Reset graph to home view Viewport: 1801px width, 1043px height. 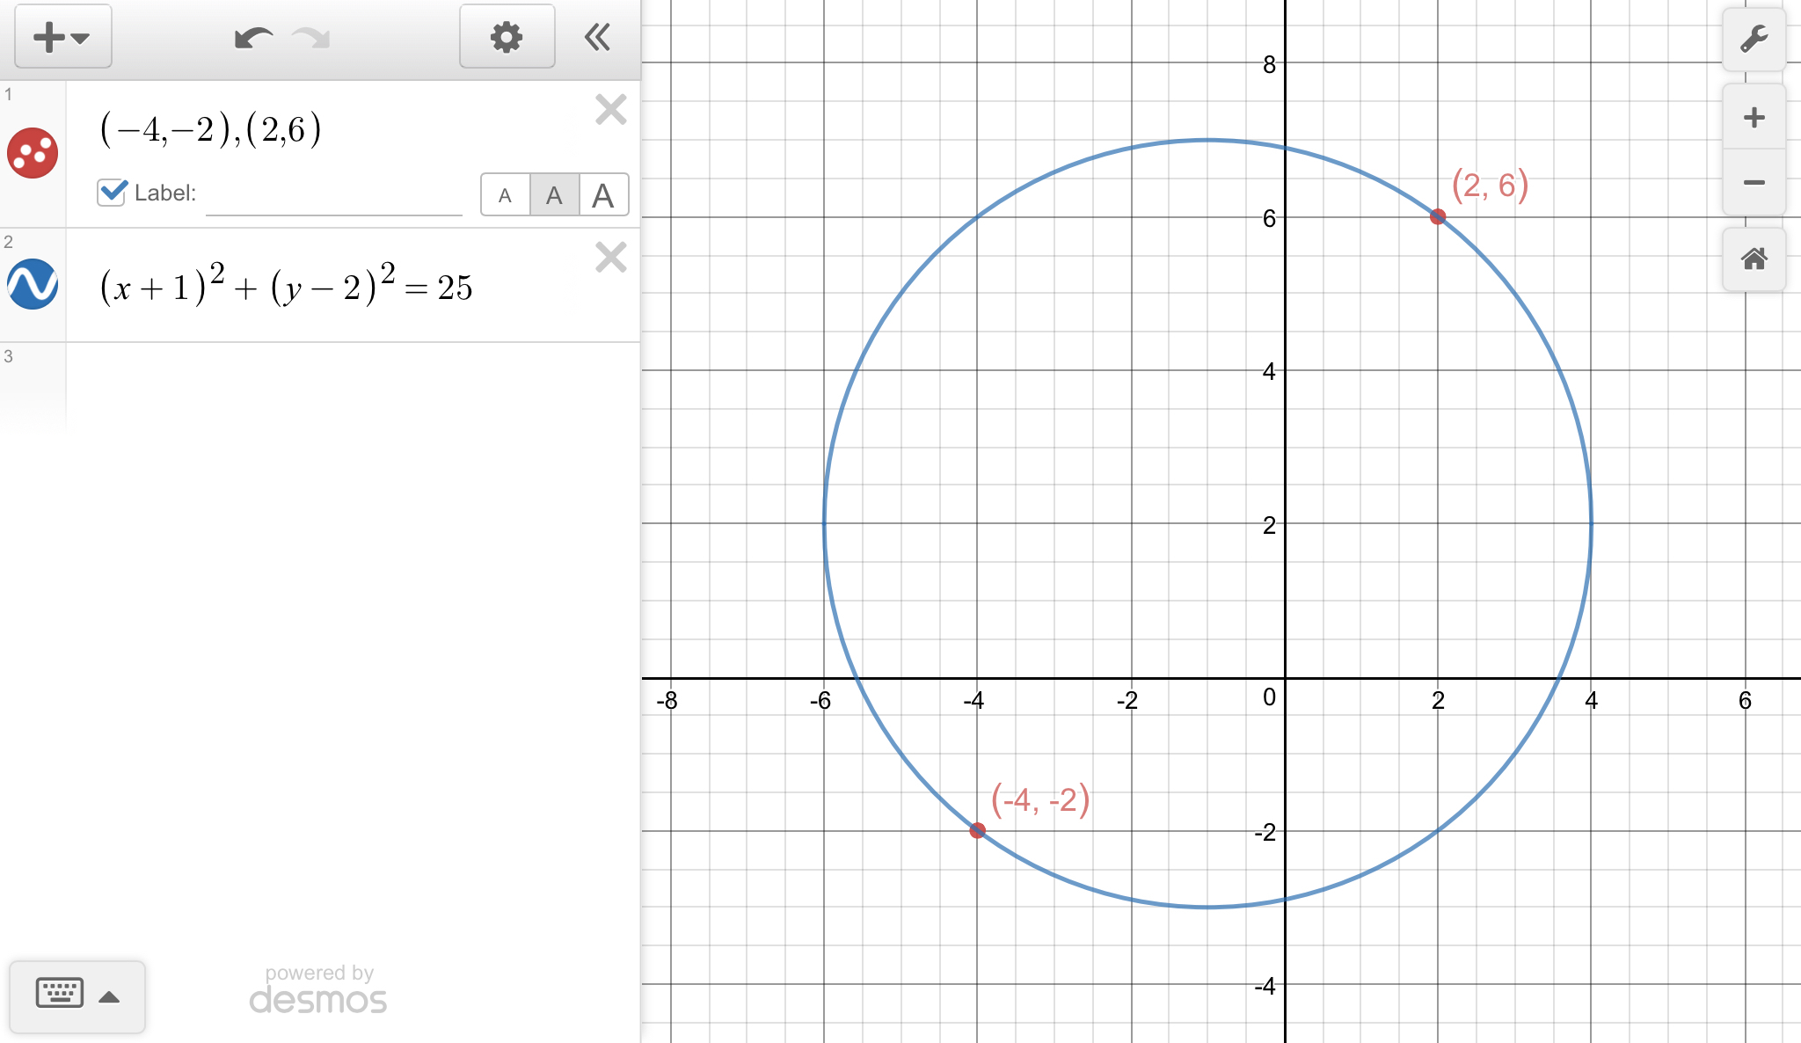tap(1754, 259)
